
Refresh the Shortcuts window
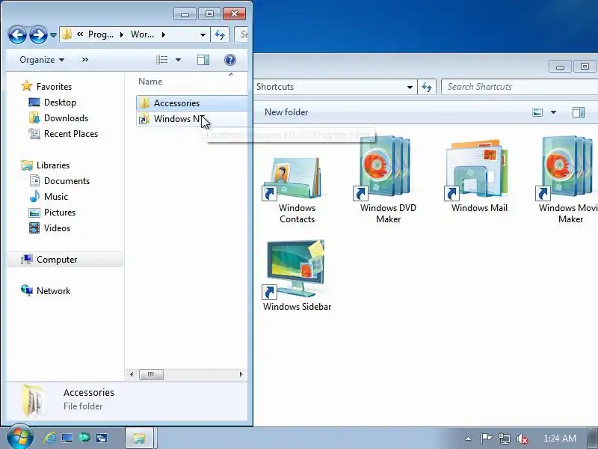coord(427,87)
